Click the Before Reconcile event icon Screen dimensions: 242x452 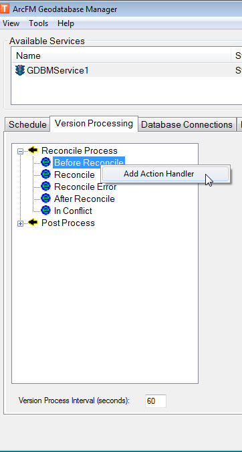45,162
